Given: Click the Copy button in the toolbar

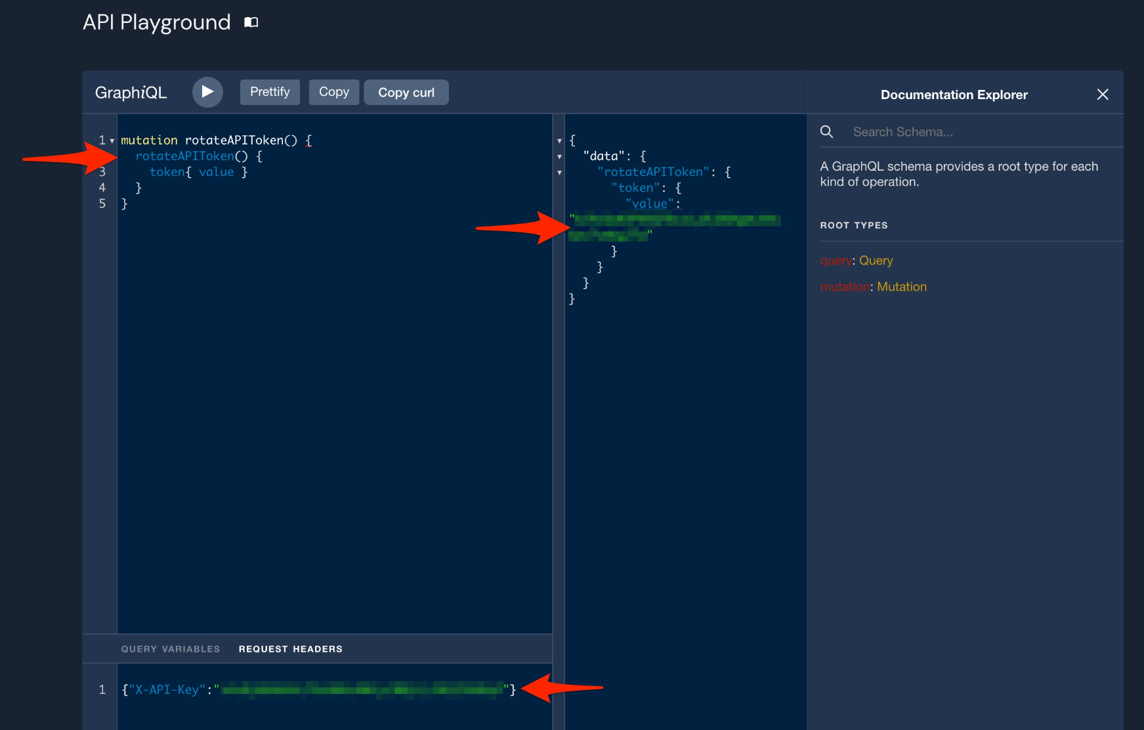Looking at the screenshot, I should (333, 92).
